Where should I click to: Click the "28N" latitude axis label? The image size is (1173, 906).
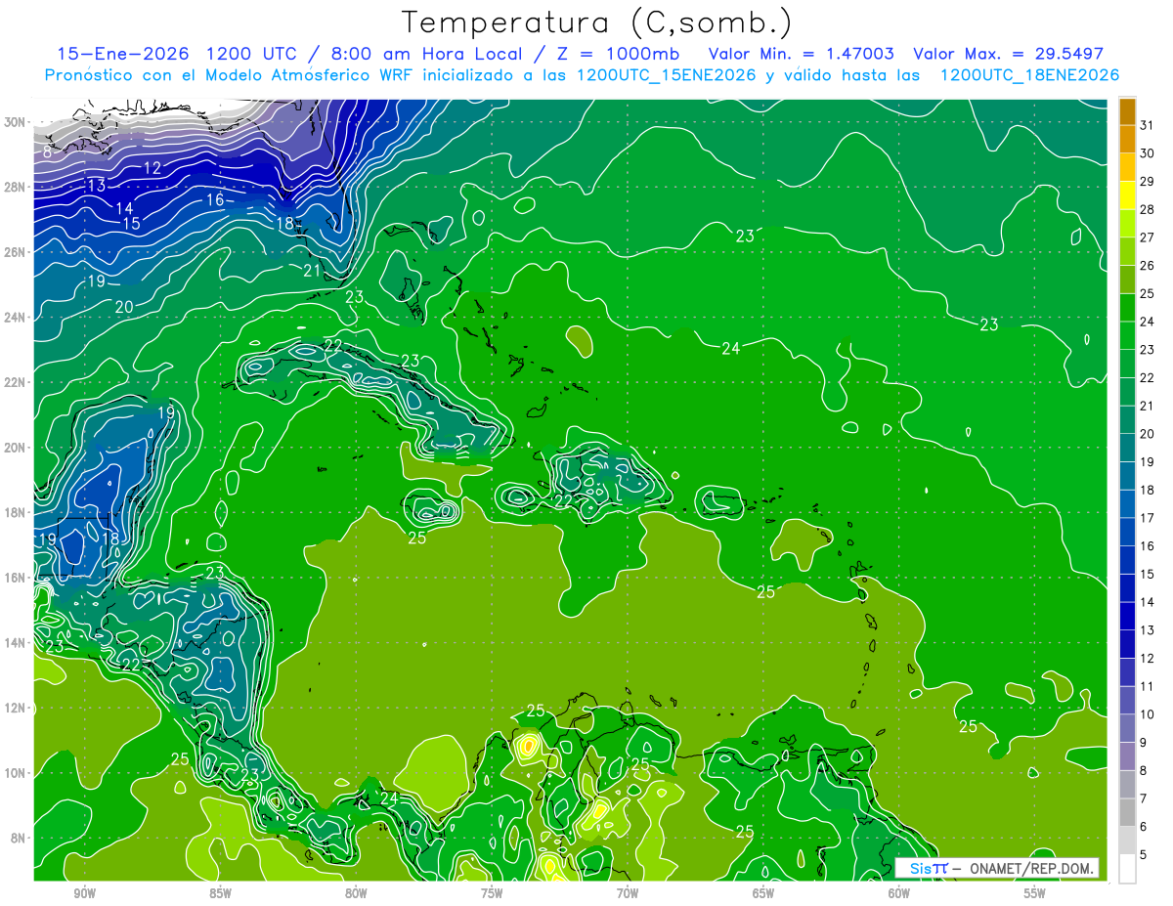pyautogui.click(x=16, y=187)
